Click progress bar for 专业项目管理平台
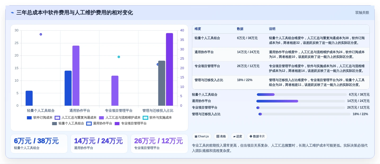380x164 pixels. [x=301, y=108]
